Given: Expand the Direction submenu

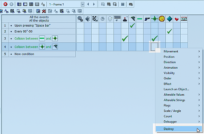Looking at the screenshot, I should click(179, 62).
